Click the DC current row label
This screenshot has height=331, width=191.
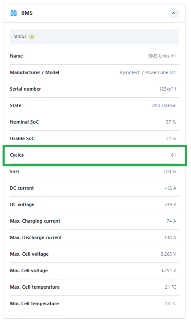pos(22,188)
